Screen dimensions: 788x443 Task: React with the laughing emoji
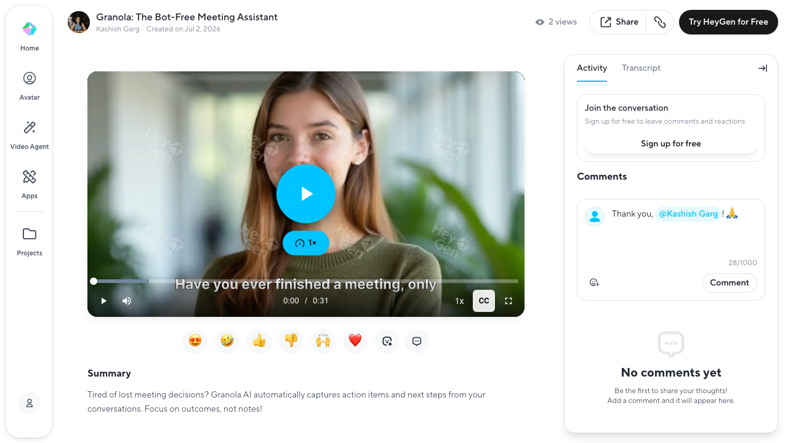(x=227, y=341)
